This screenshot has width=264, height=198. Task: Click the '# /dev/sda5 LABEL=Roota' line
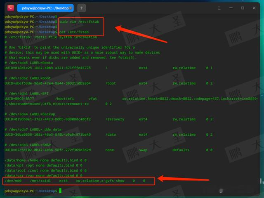(x=29, y=63)
